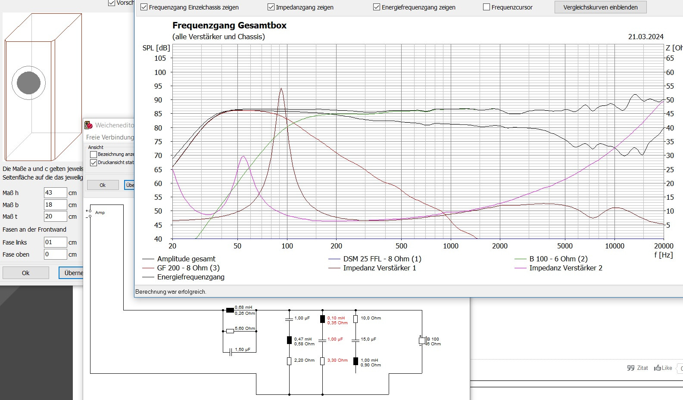Click the Amp input terminal in schematic

tap(89, 211)
